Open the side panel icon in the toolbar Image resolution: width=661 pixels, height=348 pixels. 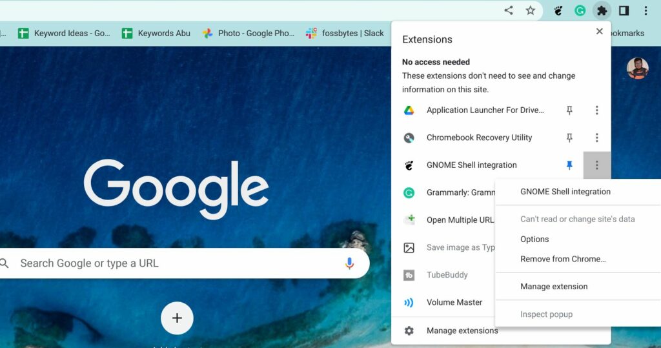(x=624, y=10)
